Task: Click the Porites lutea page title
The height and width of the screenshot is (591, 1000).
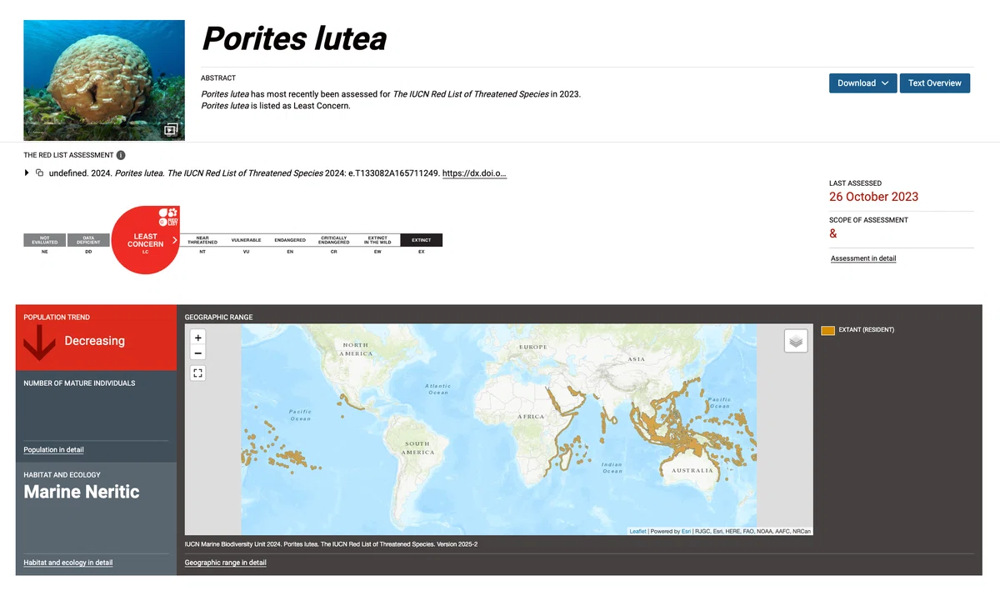Action: click(295, 38)
